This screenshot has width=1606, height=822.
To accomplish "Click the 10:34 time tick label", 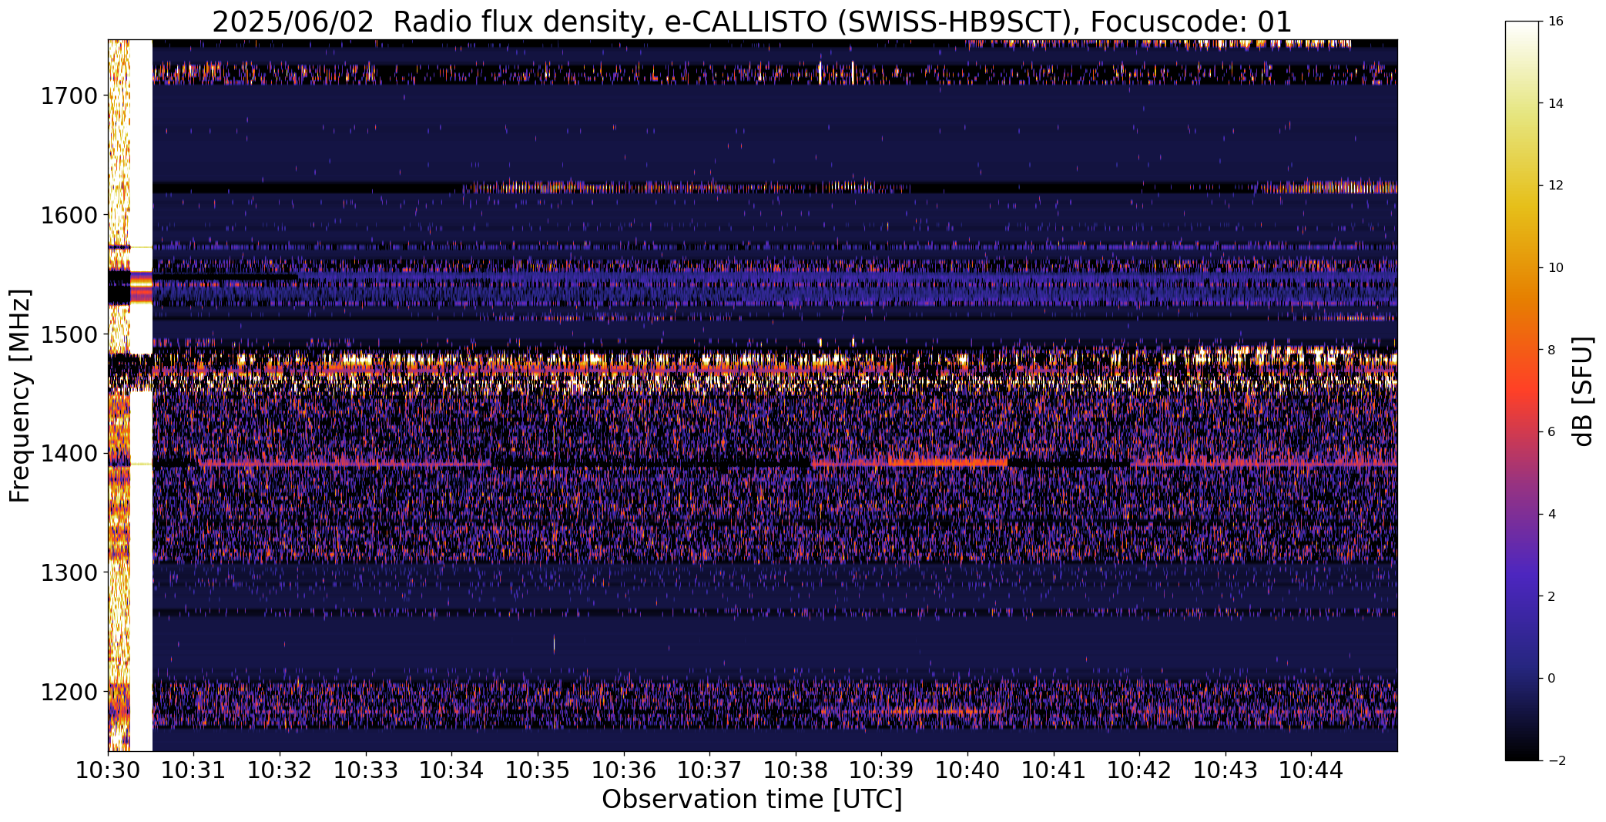I will (451, 770).
